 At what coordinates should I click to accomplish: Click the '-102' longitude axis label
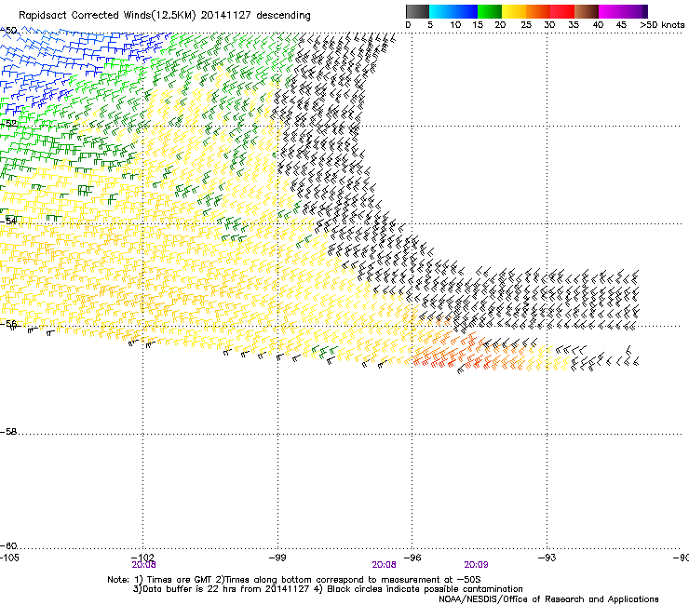pyautogui.click(x=142, y=558)
